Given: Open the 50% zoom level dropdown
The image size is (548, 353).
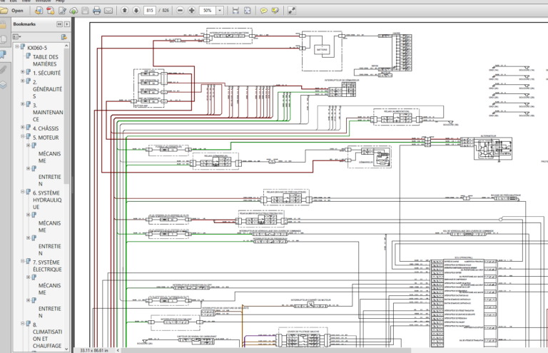Looking at the screenshot, I should (x=221, y=11).
